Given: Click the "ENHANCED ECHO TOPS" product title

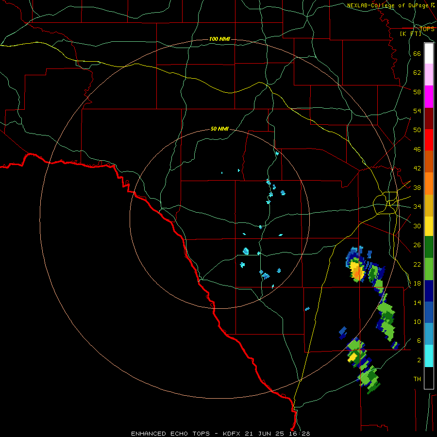Looking at the screenshot, I should click(x=170, y=434).
